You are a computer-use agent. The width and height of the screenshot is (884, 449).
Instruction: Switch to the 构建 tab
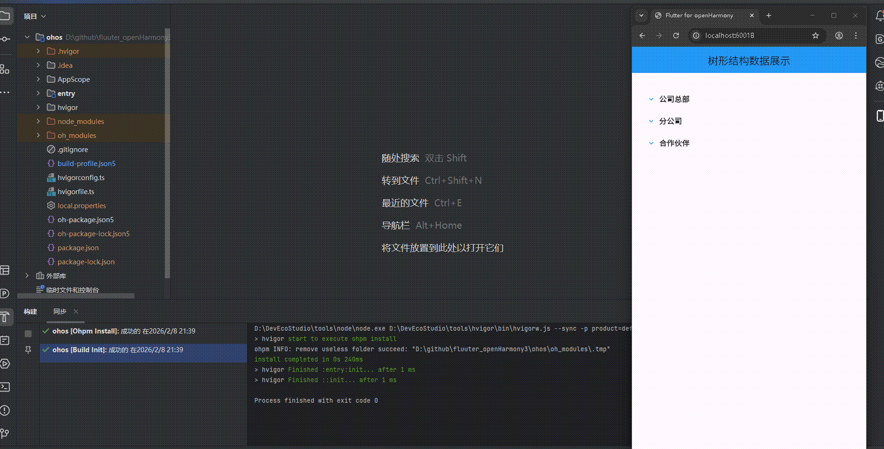click(30, 311)
